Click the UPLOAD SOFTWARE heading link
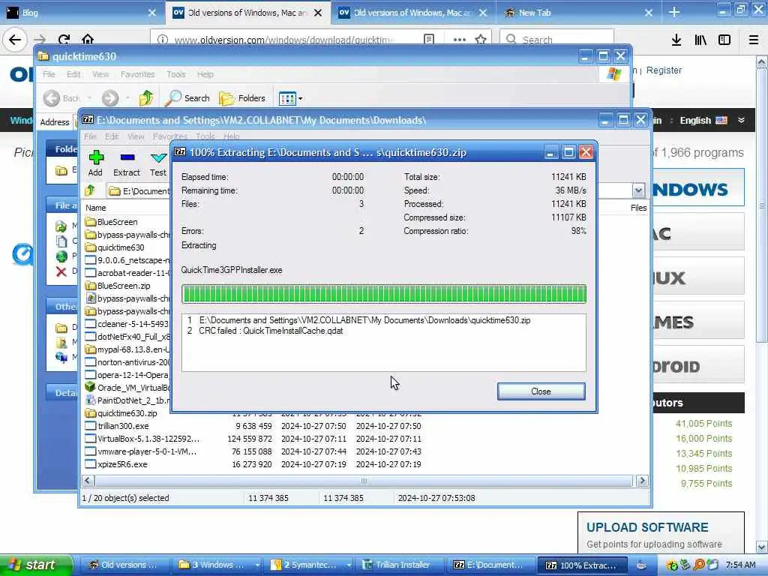The image size is (768, 576). 647,527
